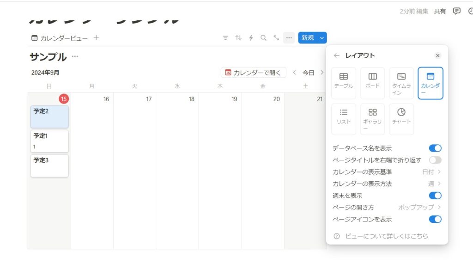The image size is (473, 276).
Task: Select the カレンダービュー tab
Action: tap(59, 38)
